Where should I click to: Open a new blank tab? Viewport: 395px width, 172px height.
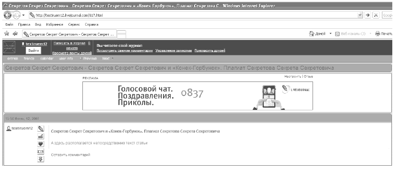122,34
